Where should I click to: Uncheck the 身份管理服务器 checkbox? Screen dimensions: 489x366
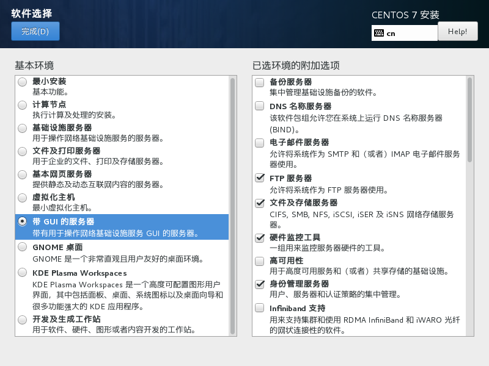(x=259, y=284)
